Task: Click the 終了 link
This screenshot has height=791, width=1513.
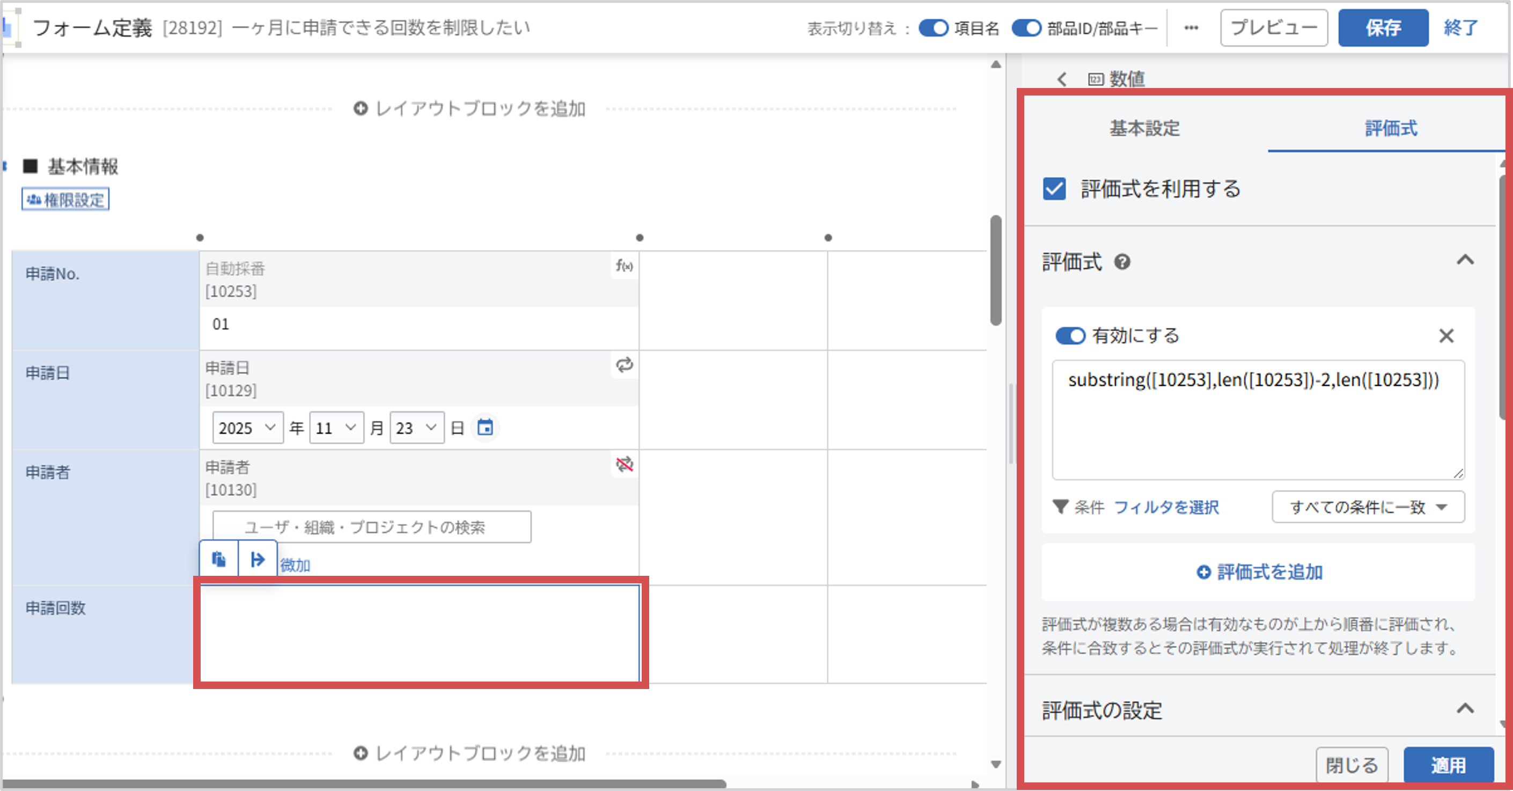Action: pos(1461,27)
